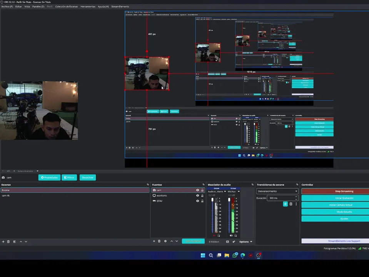Add a new scene with the Escenas plus icon
This screenshot has height=277, width=369.
point(3,242)
